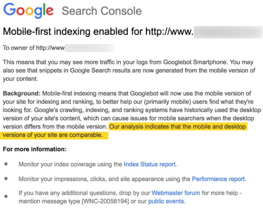Click the blurred URL in the heading
The width and height of the screenshot is (263, 220).
(x=227, y=32)
